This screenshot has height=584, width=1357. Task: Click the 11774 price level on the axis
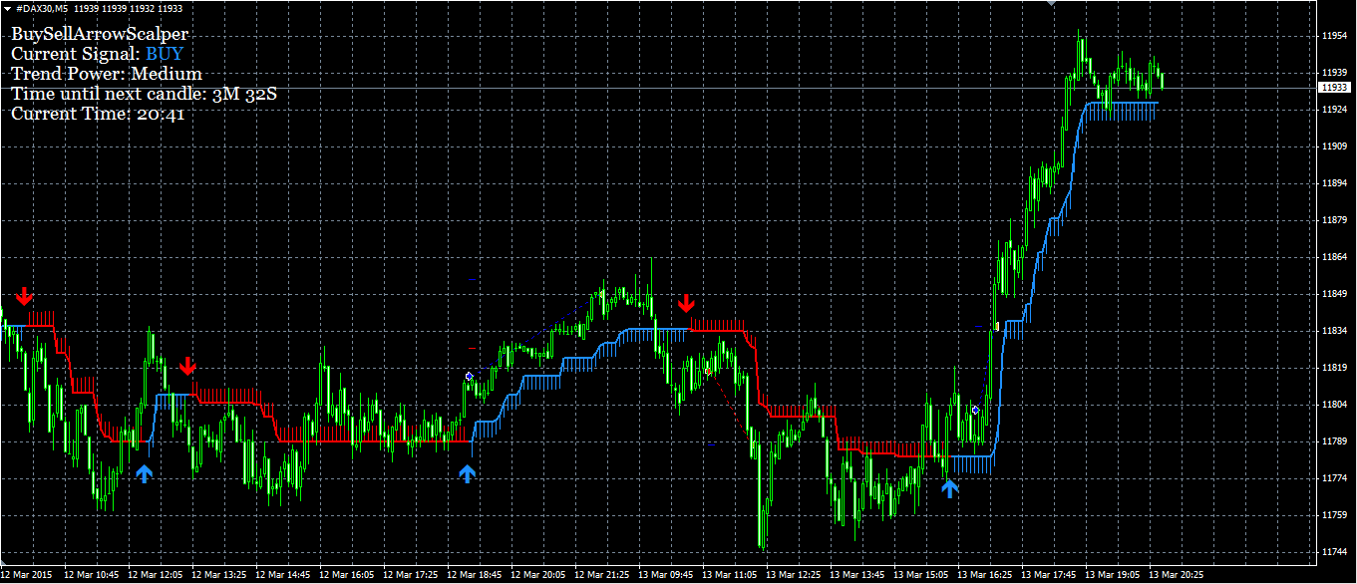(1335, 478)
